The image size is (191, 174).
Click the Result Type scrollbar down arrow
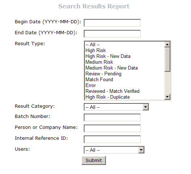pyautogui.click(x=167, y=97)
